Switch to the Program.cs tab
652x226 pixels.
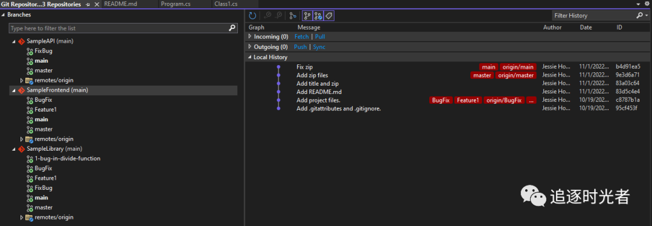click(176, 4)
